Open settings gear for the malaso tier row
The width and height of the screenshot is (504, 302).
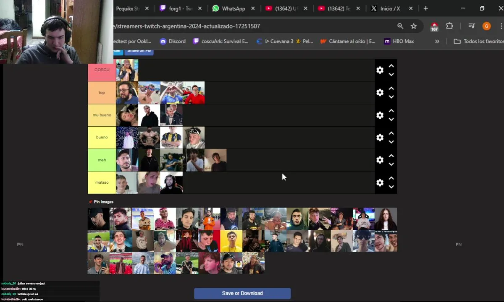coord(380,183)
